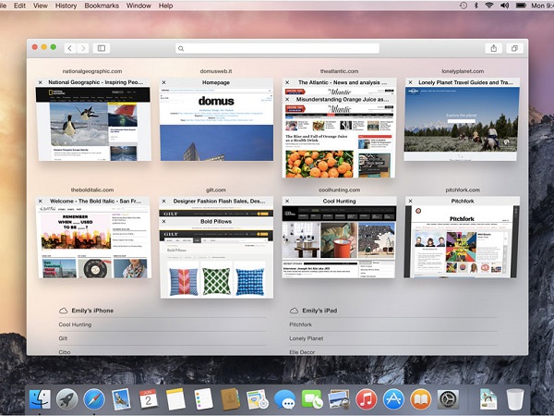The height and width of the screenshot is (416, 554).
Task: Go forward with the Safari forward arrow
Action: coord(83,48)
